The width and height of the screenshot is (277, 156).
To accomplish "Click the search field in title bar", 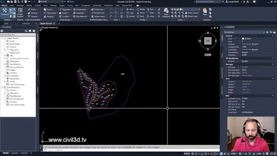I will [x=209, y=2].
